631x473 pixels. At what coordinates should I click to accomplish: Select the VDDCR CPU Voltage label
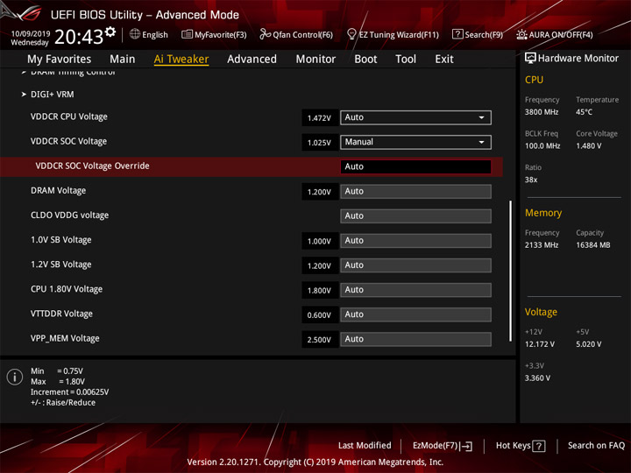69,117
